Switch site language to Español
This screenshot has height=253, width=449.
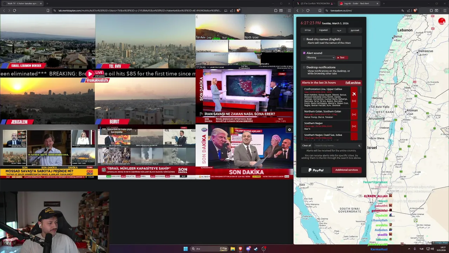click(x=323, y=30)
